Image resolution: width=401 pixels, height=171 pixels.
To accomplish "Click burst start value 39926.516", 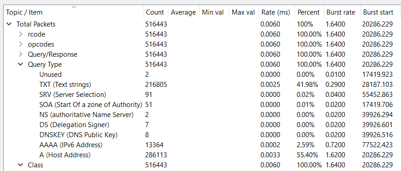I will 377,135.
